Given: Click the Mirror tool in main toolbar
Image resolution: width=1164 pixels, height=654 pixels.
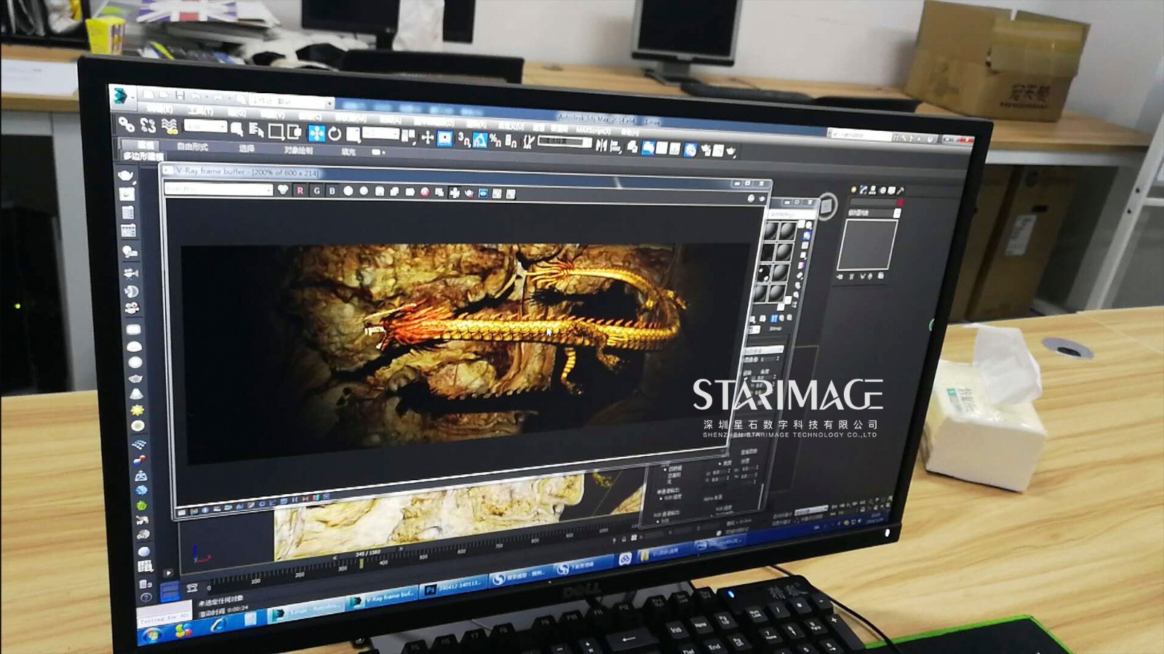Looking at the screenshot, I should (x=602, y=145).
